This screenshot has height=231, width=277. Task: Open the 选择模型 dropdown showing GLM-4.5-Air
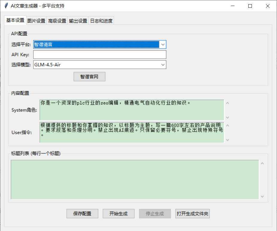(163, 65)
